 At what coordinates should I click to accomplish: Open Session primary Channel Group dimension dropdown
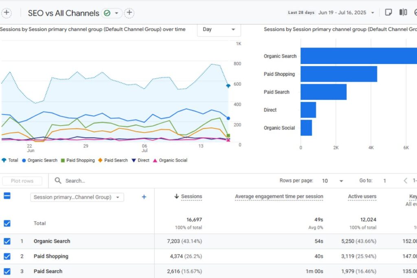coord(77,197)
